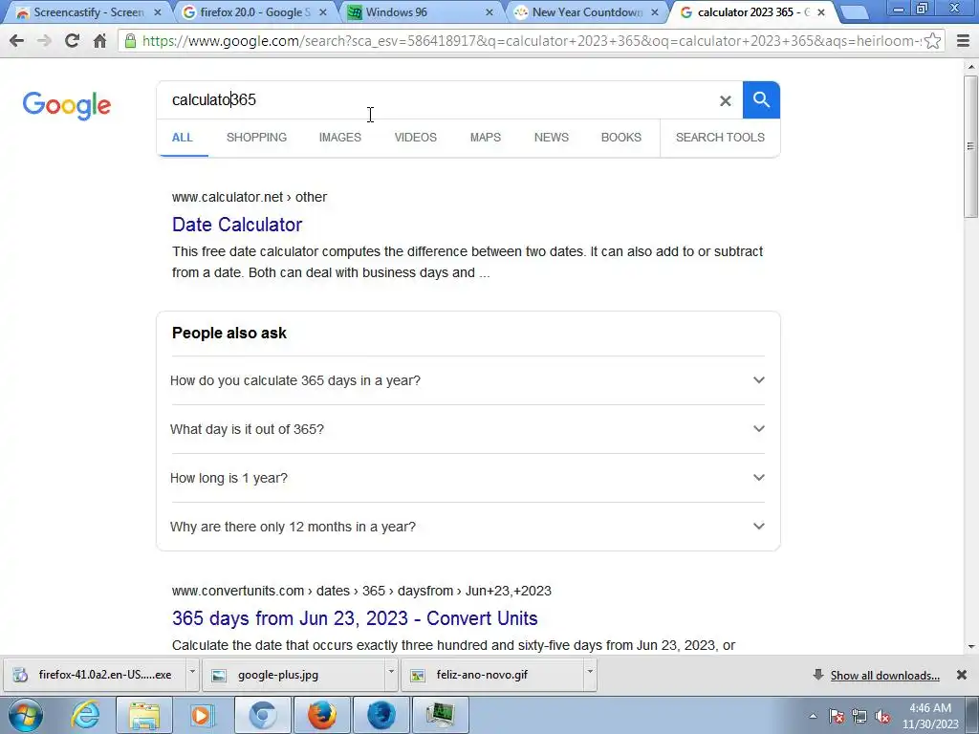Screen dimensions: 979x734
Task: Open "365 days from Jun 23, 2023" link
Action: click(355, 618)
